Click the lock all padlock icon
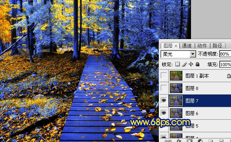Viewport: 231px width, 142px height. 197,64
